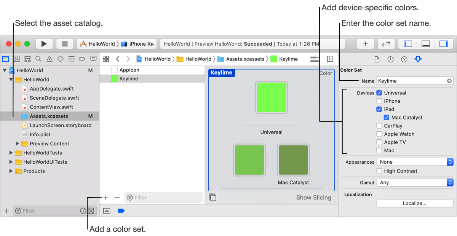Screen dimensions: 457x236
Task: Select the HelloWorld scheme in toolbar
Action: (x=98, y=44)
